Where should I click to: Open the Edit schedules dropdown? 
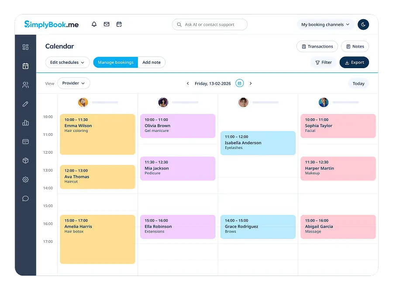tap(67, 62)
